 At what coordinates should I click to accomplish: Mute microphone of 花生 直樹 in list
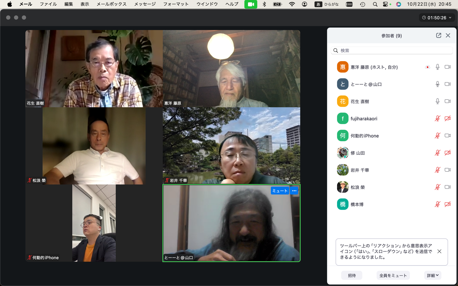point(437,101)
